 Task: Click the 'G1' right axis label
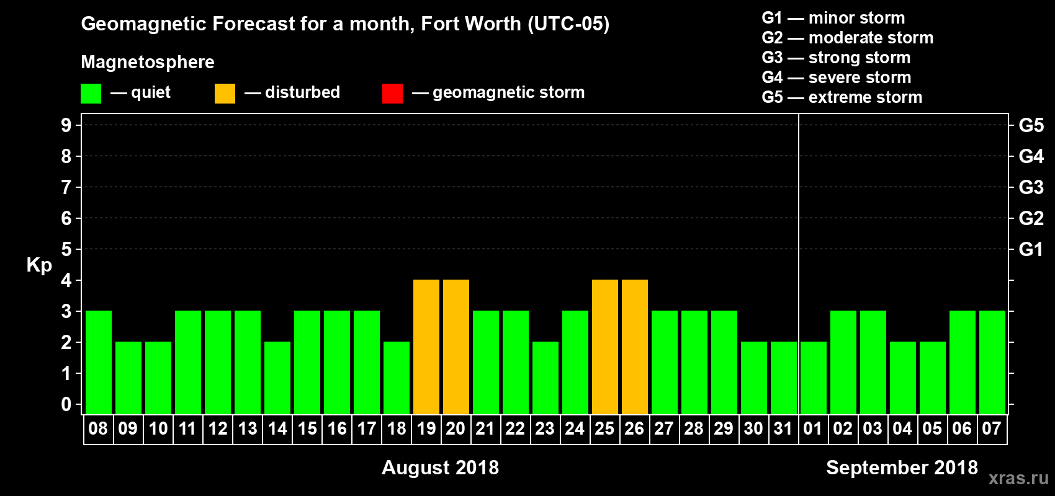(1031, 249)
